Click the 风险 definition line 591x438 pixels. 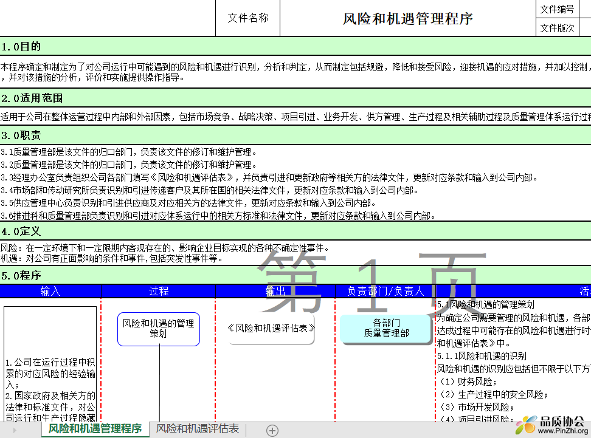165,248
